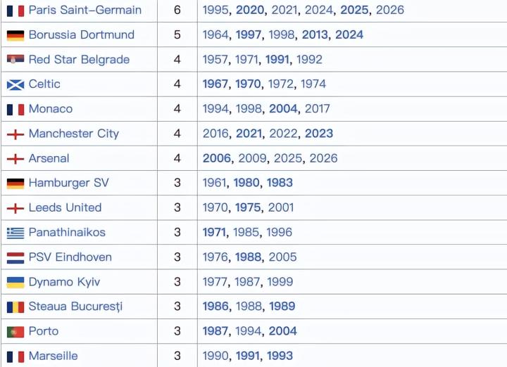Click the Greek flag beside Panathinaikos
507x367 pixels.
15,233
